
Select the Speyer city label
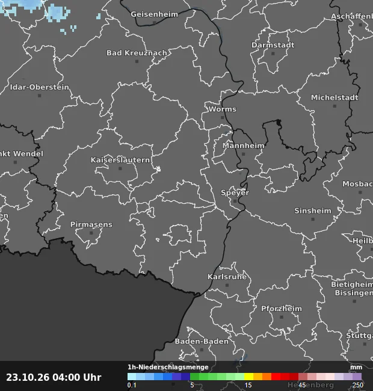[x=235, y=192]
